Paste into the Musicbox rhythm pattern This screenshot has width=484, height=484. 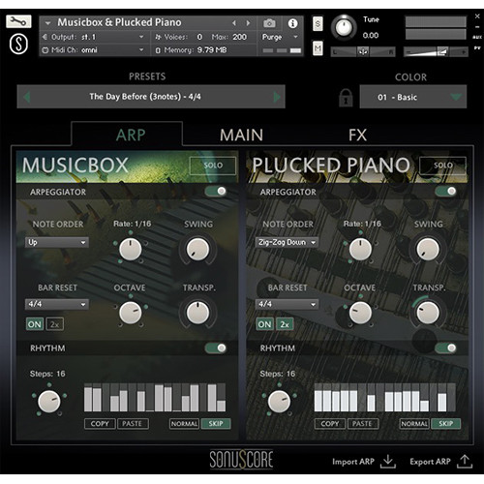point(133,424)
